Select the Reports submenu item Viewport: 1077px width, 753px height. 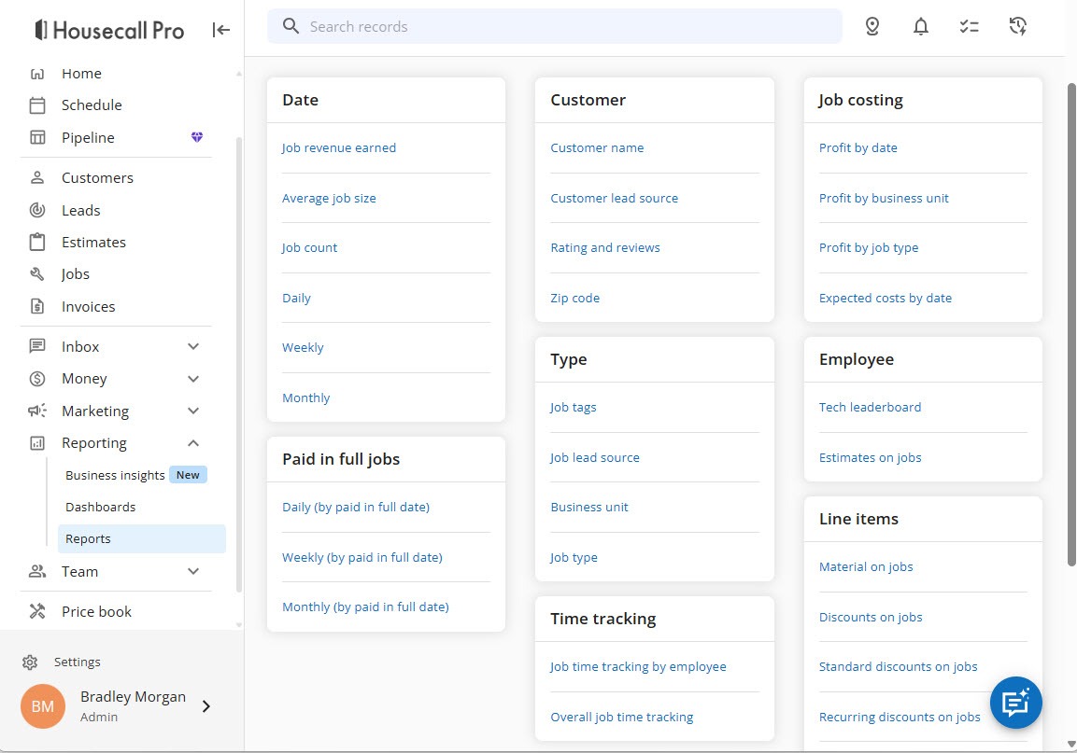141,538
